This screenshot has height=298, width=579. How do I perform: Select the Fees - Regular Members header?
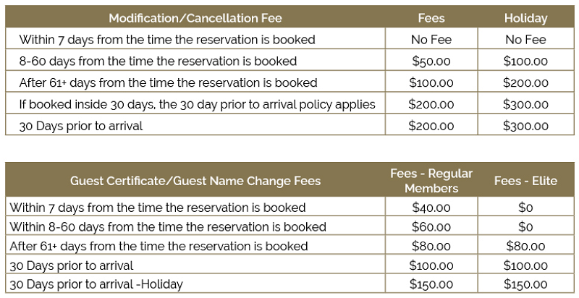[x=431, y=181]
